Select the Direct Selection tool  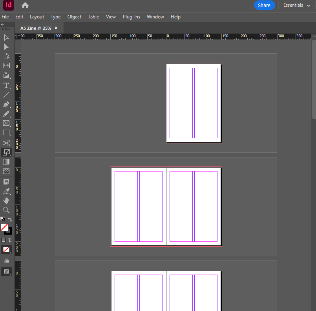point(6,47)
